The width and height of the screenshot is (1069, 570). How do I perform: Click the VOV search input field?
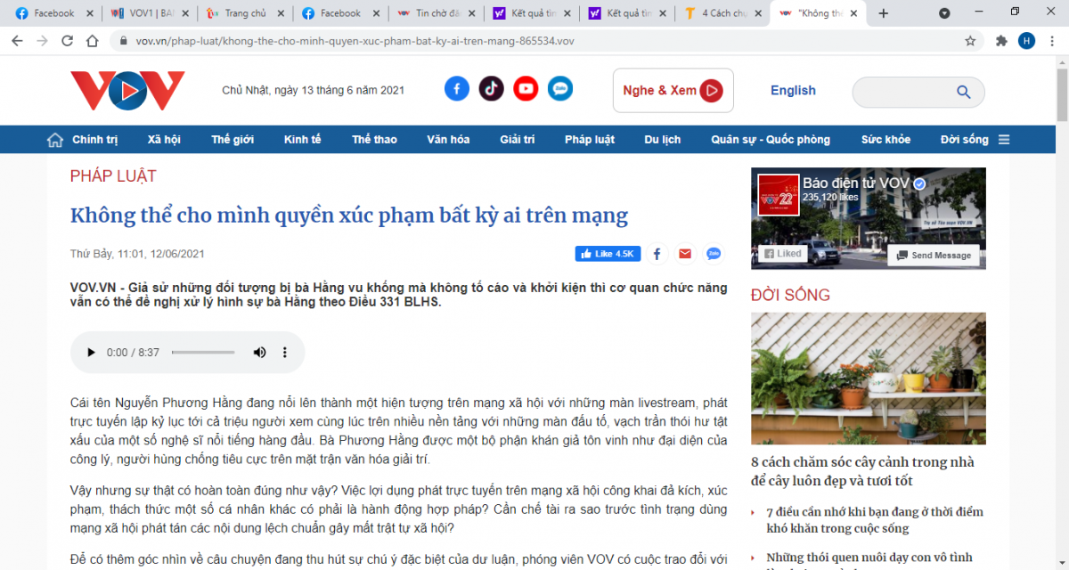point(902,92)
